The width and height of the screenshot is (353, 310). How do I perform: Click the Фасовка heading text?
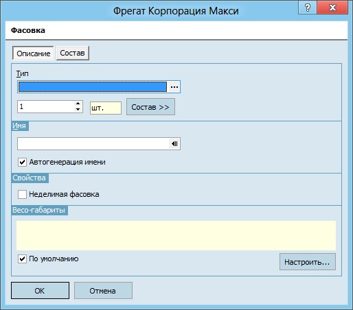(28, 30)
